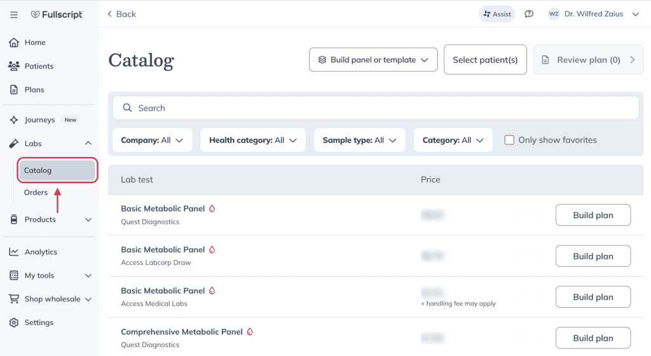The height and width of the screenshot is (356, 651).
Task: Click the Review plan (0) button
Action: click(588, 60)
